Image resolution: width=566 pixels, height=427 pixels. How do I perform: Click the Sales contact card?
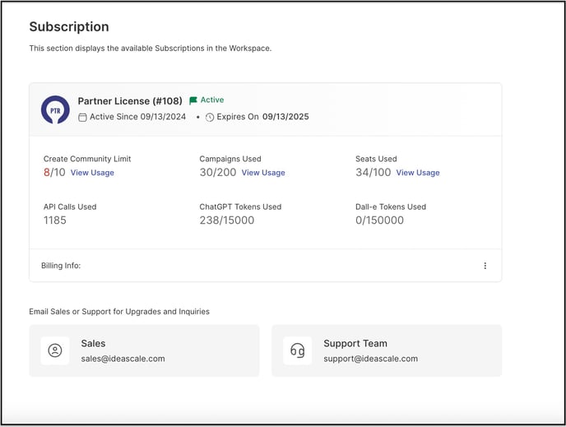click(x=144, y=350)
